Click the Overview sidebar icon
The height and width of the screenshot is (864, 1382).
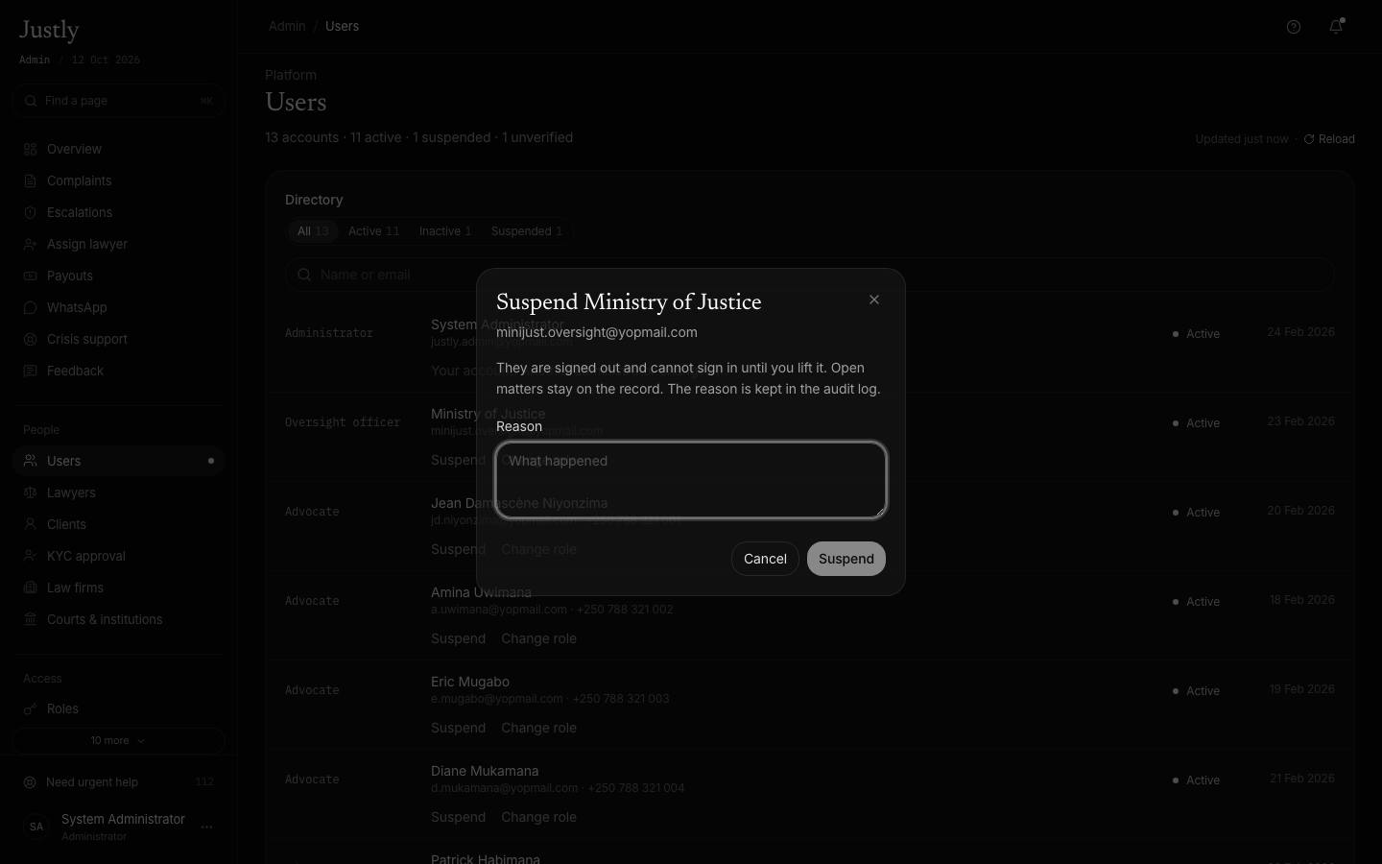(x=31, y=149)
